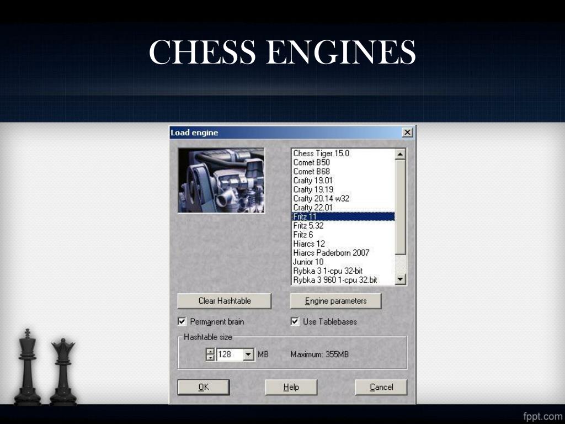Toggle Permanent brain checkbox
This screenshot has width=565, height=424.
tap(182, 321)
